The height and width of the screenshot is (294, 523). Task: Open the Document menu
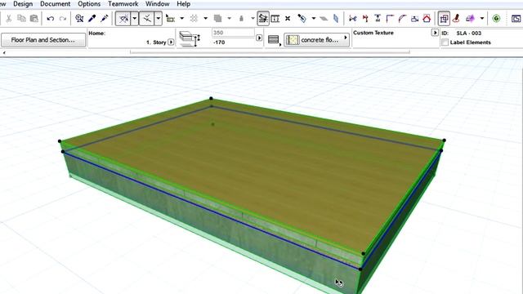click(55, 4)
